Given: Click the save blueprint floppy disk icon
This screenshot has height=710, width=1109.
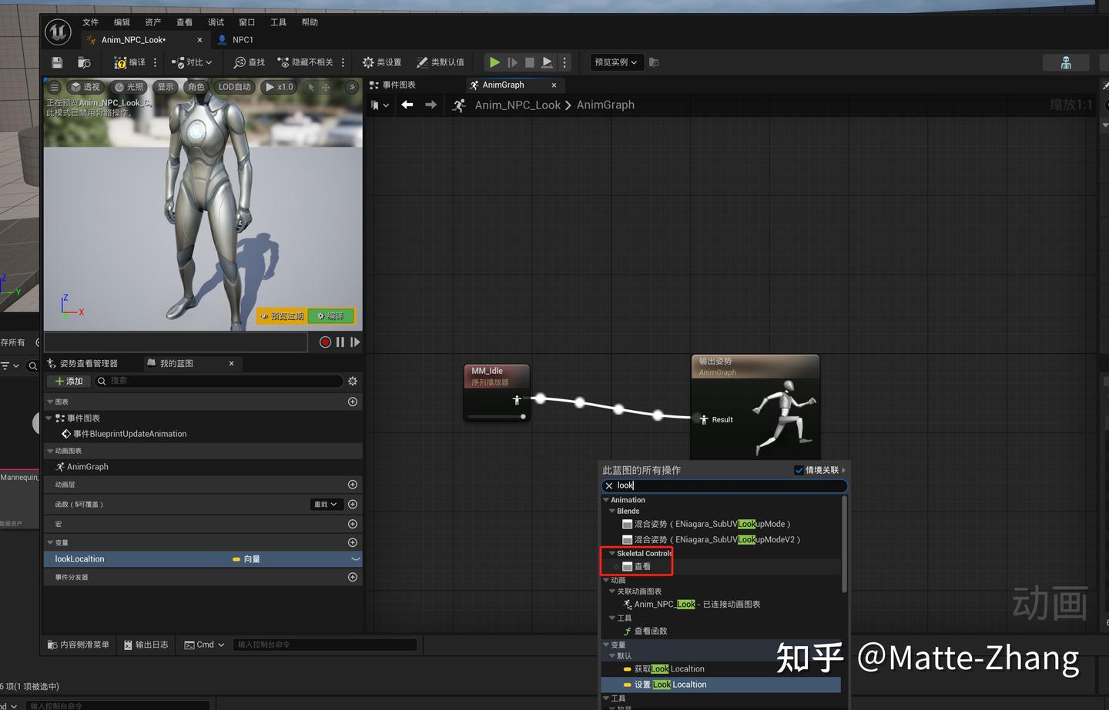Looking at the screenshot, I should point(57,62).
